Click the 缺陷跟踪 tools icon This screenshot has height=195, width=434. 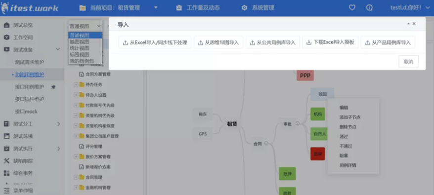[x=6, y=161]
